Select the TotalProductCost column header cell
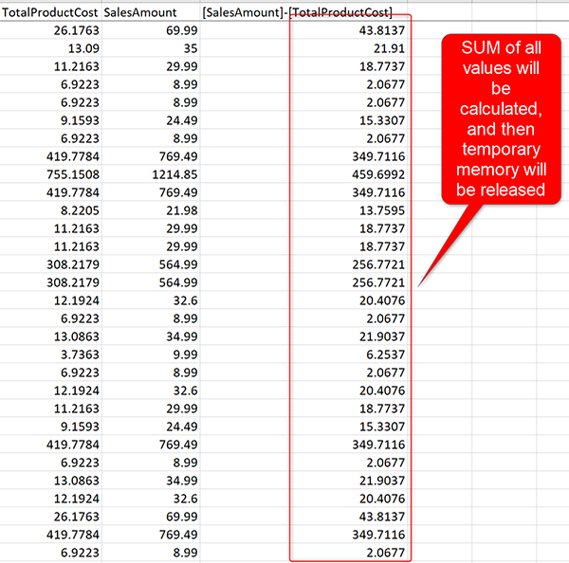The width and height of the screenshot is (569, 563). click(x=50, y=12)
